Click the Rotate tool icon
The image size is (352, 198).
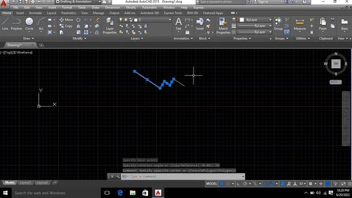78,20
